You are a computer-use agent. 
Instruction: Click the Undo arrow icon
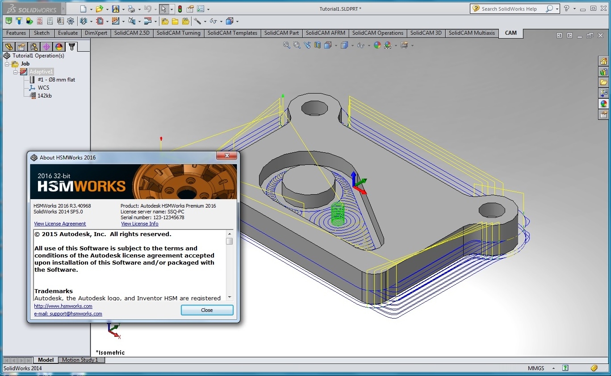tap(147, 9)
